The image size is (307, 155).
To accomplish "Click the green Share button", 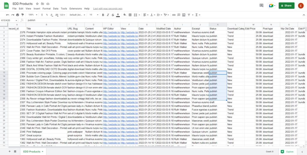I will [x=286, y=5].
